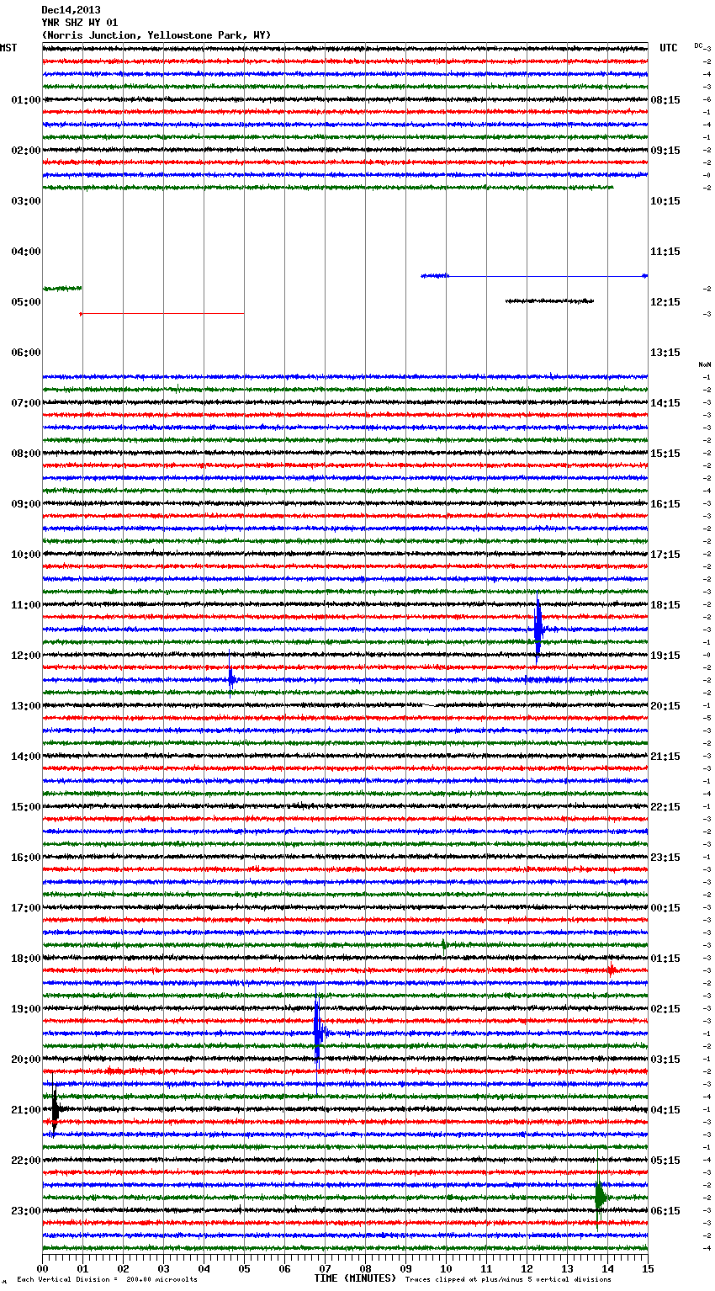Click the '03' minute tick label on the bottom axis
715x1291 pixels.
coord(163,1268)
